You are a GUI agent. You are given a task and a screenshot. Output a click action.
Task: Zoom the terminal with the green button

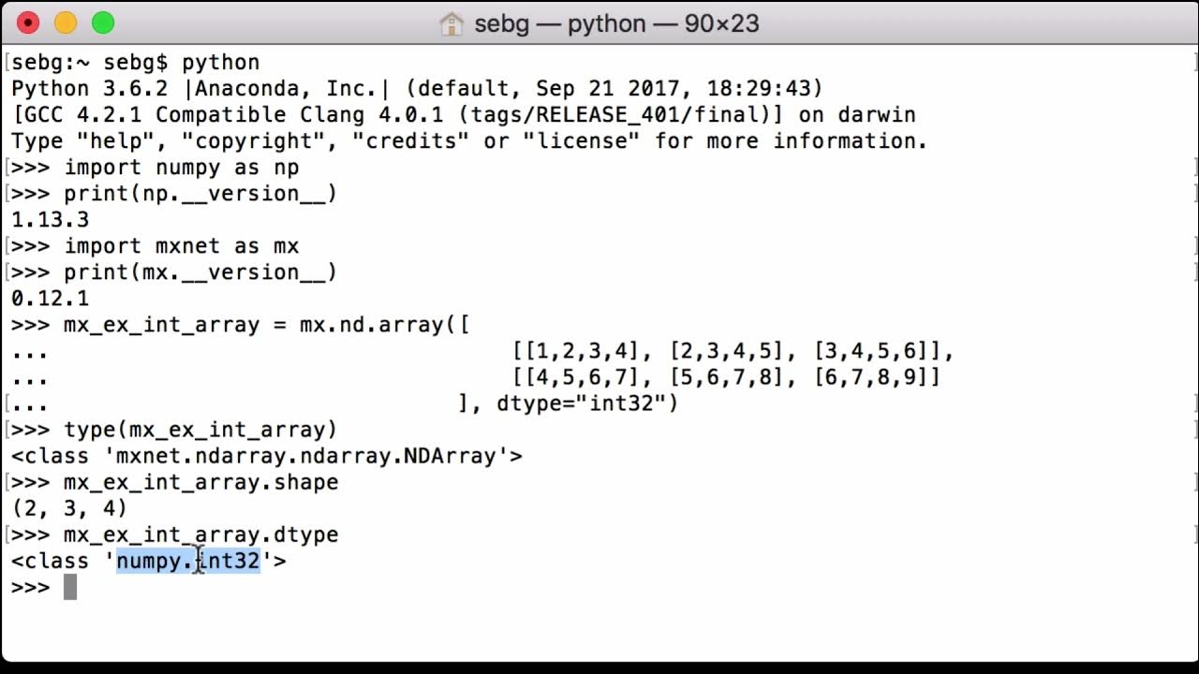(103, 23)
